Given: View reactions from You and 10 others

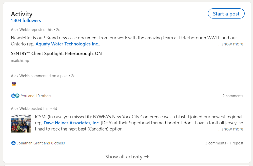Looking at the screenshot, I should 36,96.
